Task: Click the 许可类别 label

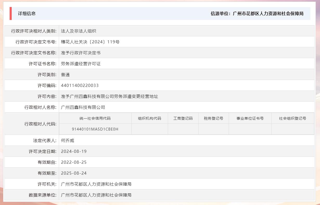Action: [47, 74]
